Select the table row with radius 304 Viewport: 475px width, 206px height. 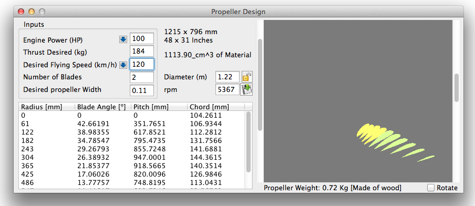[x=132, y=157]
